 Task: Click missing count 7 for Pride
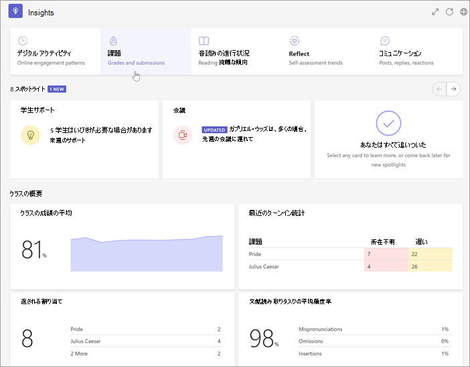386,254
